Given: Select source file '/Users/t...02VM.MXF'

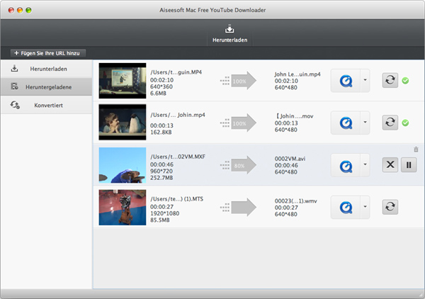Looking at the screenshot, I should click(x=178, y=157).
